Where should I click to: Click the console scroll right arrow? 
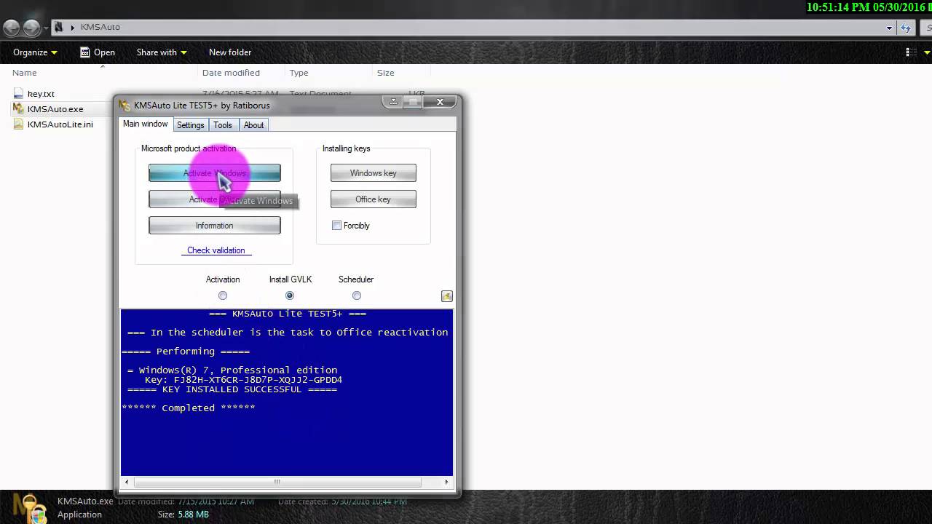pos(446,482)
